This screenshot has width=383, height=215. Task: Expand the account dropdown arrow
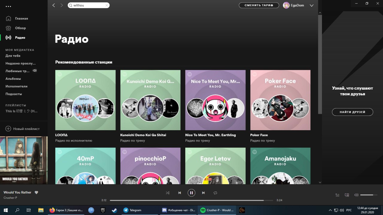[x=311, y=5]
